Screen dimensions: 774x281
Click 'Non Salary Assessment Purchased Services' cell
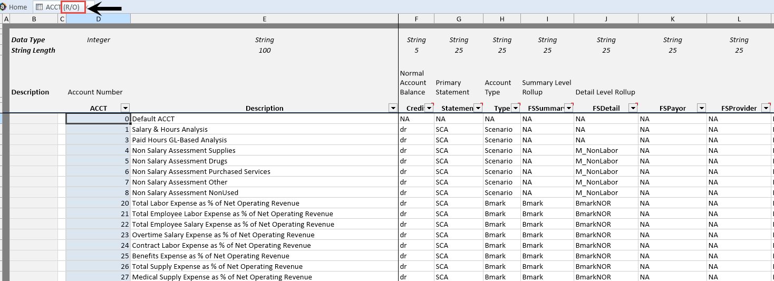264,171
